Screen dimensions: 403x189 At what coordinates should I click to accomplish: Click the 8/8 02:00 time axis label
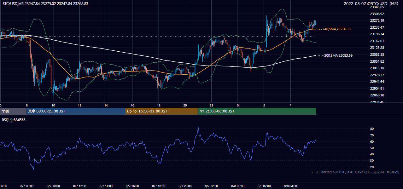[x=264, y=186]
